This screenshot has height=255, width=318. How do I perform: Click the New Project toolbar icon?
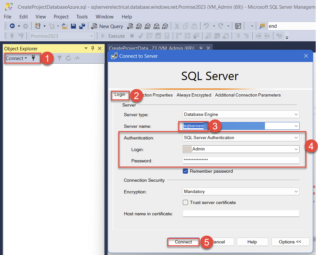click(38, 26)
